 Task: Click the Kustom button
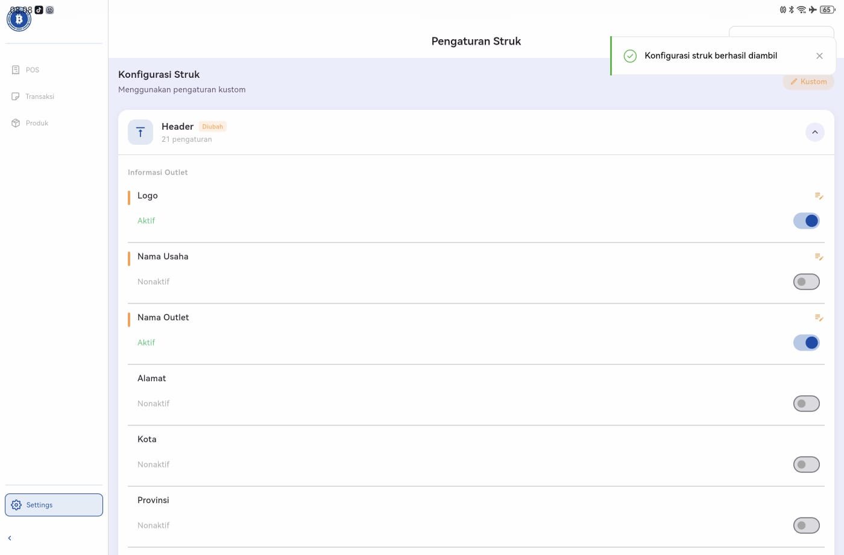point(808,81)
